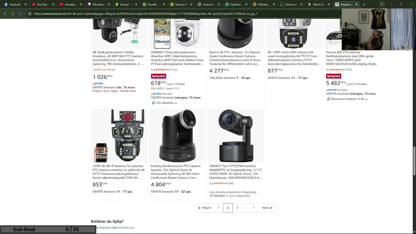Image resolution: width=416 pixels, height=234 pixels.
Task: Open Elprico 4K PTZ-kamera product title
Action: click(235, 58)
